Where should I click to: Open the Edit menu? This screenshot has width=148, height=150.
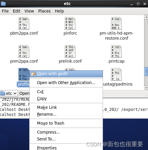(16, 11)
